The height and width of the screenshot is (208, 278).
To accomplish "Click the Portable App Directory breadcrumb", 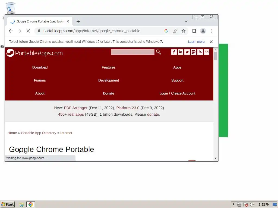I will 39,133.
